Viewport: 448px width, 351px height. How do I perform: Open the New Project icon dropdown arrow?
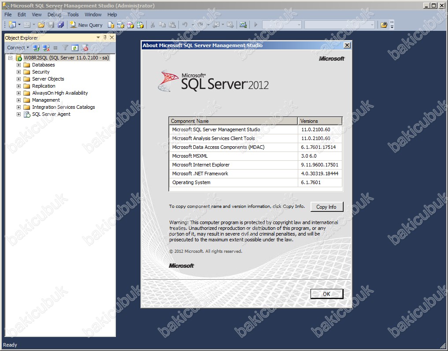tap(19, 25)
